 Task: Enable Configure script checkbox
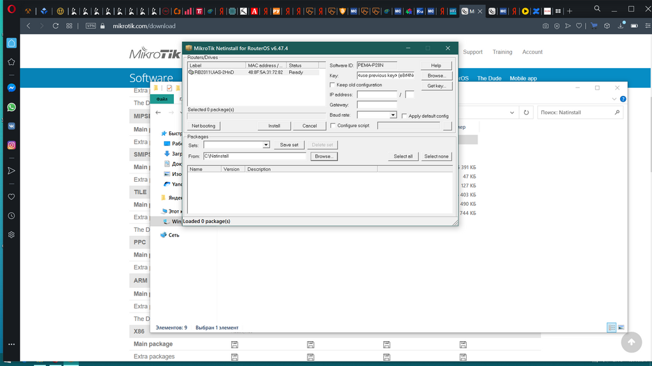point(332,125)
